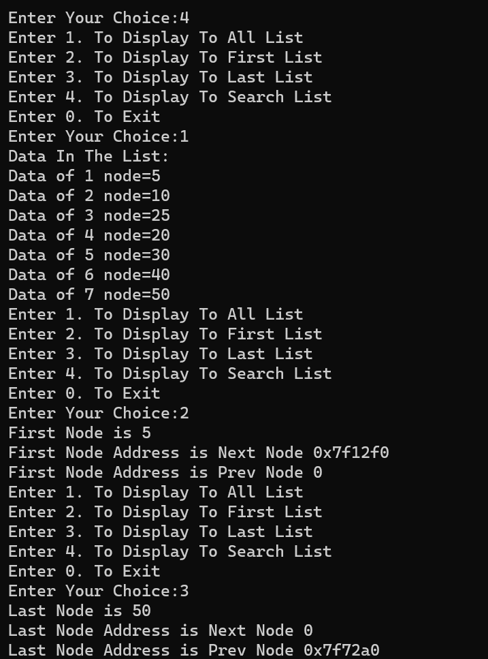This screenshot has height=659, width=488.
Task: Click 'Enter 4. To Display To Search List' below node=50
Action: tap(169, 373)
